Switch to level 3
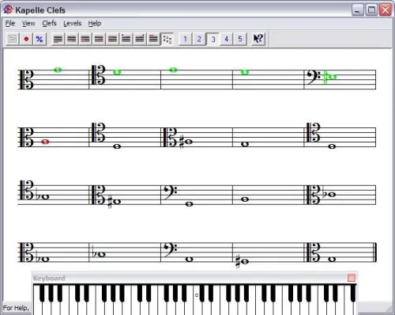The image size is (395, 315). coord(213,39)
